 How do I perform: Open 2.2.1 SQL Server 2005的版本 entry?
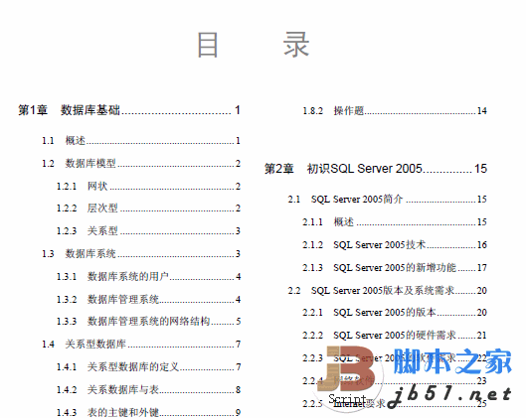point(395,312)
